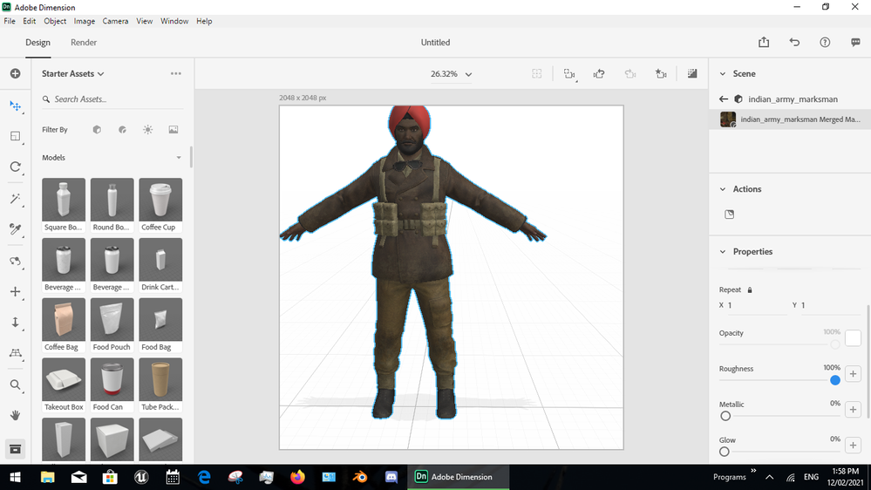Click the Roughness slider handle
This screenshot has height=490, width=871.
[835, 380]
